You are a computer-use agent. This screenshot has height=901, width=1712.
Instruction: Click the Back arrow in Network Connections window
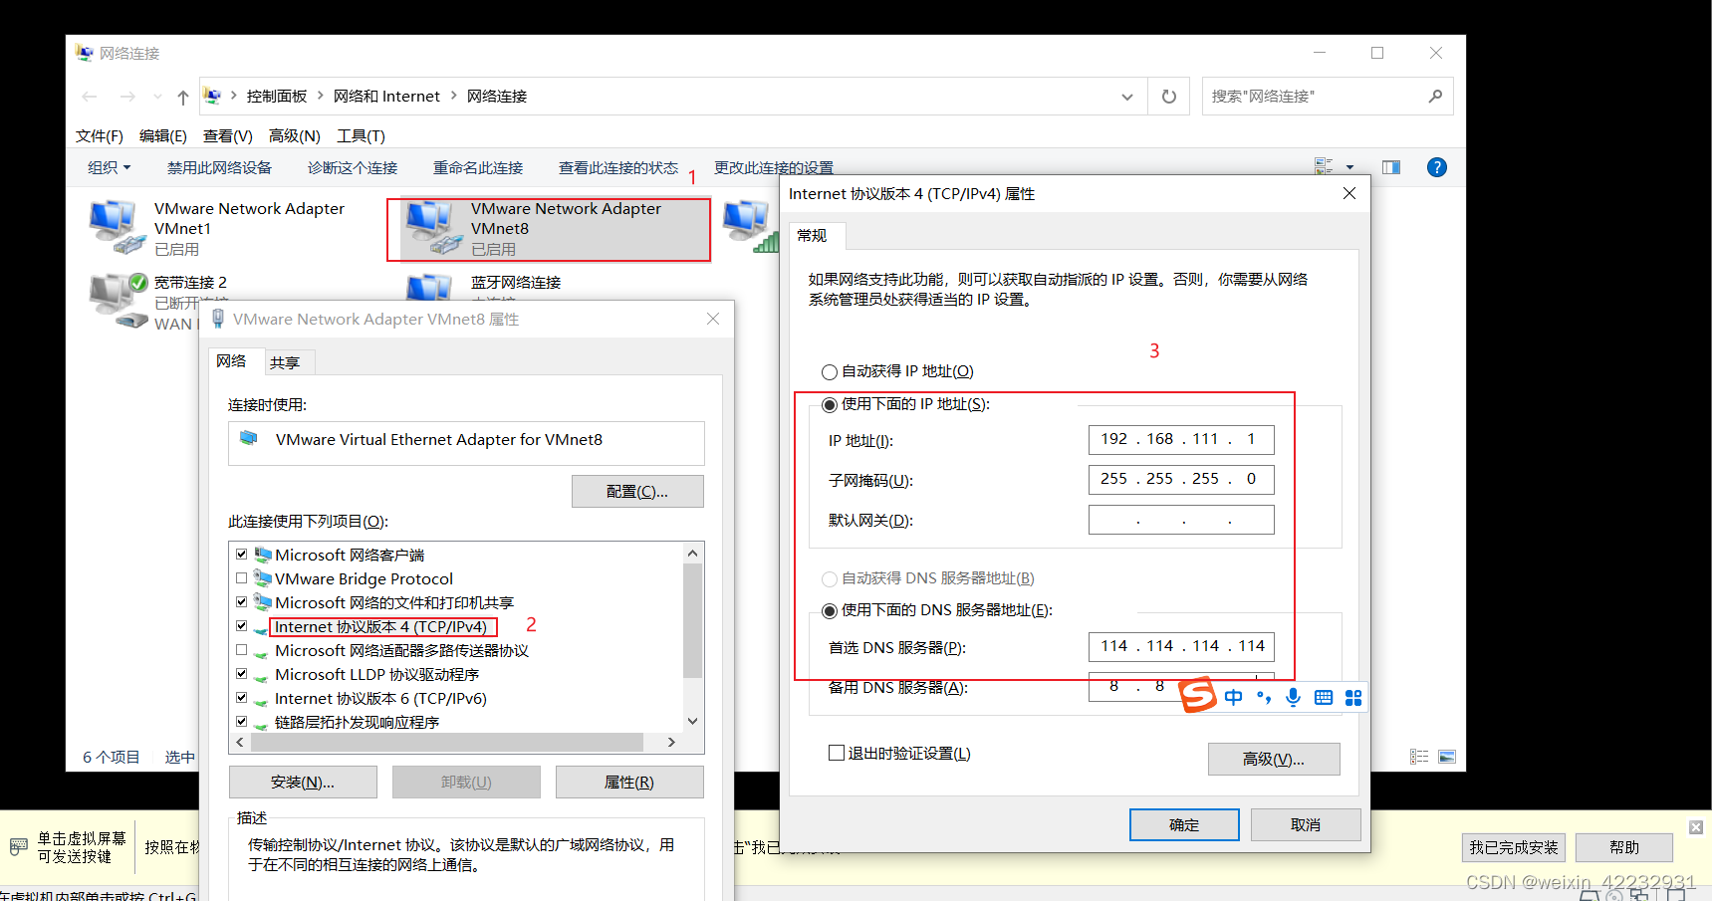90,97
